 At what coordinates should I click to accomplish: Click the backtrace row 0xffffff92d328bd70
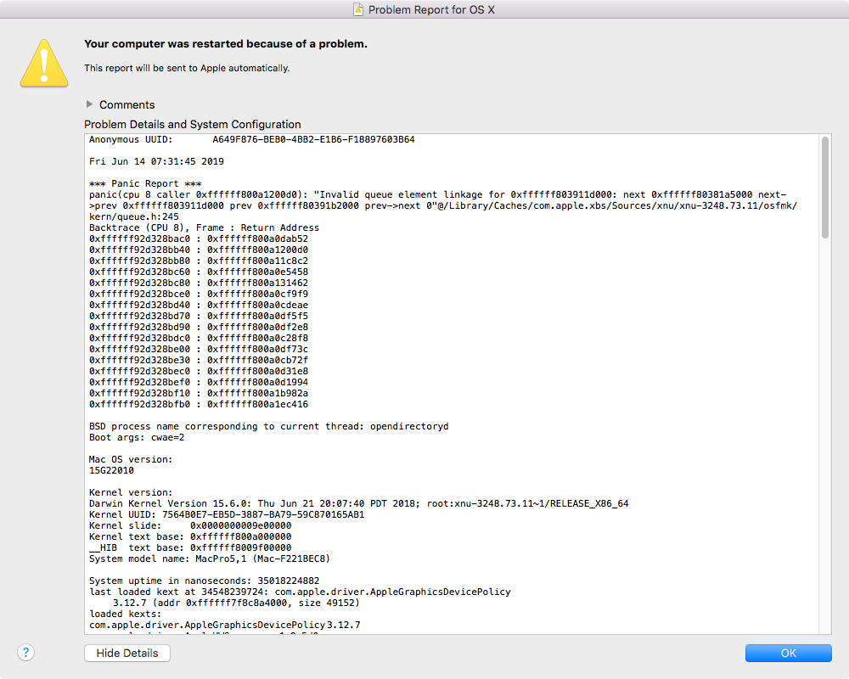[199, 317]
